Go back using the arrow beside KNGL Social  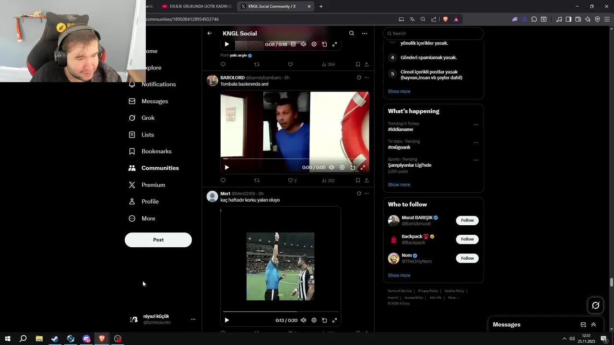(210, 34)
